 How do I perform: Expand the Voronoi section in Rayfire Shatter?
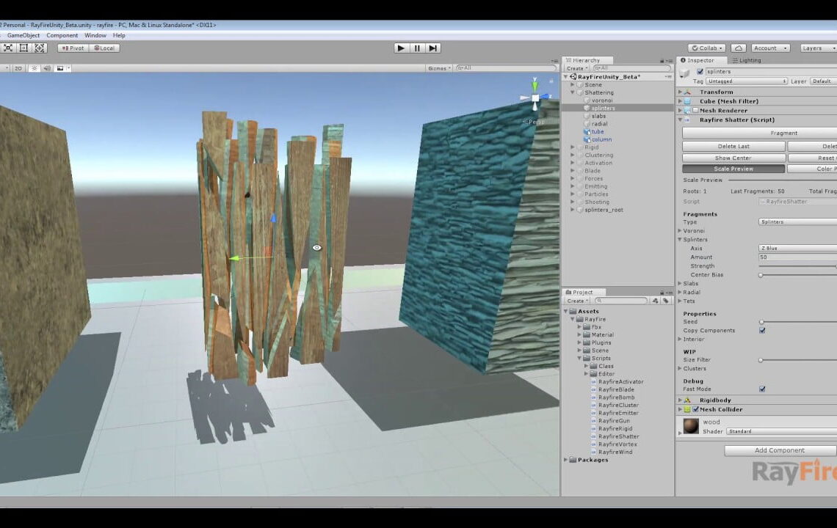tap(679, 230)
